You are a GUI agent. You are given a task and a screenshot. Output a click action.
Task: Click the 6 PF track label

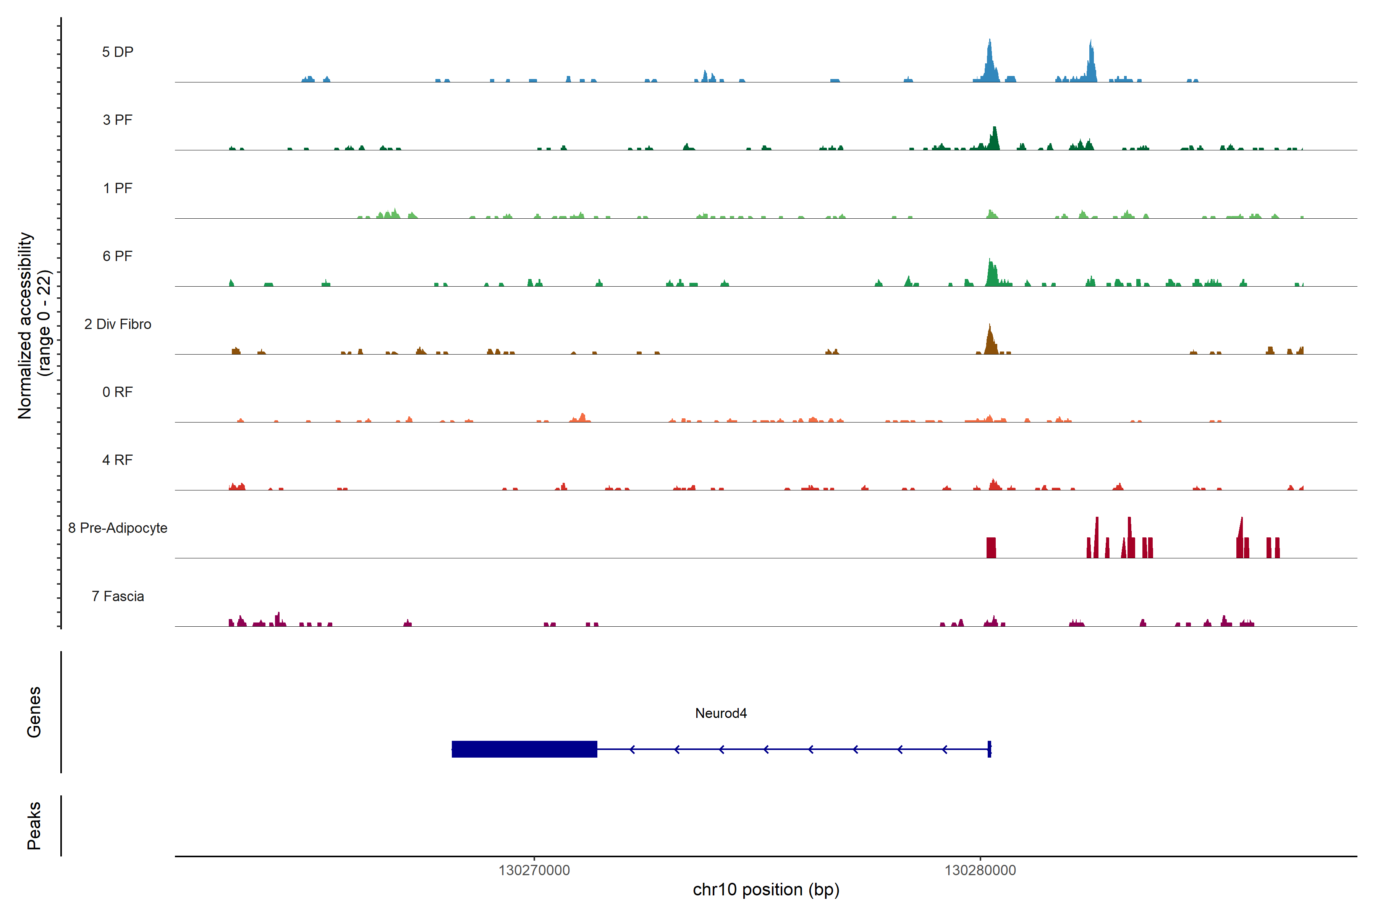[118, 256]
